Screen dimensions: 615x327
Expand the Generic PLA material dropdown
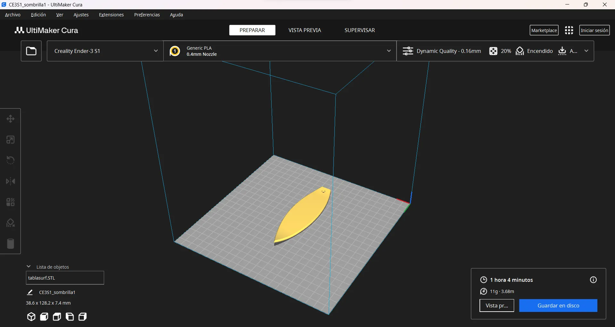pos(280,51)
